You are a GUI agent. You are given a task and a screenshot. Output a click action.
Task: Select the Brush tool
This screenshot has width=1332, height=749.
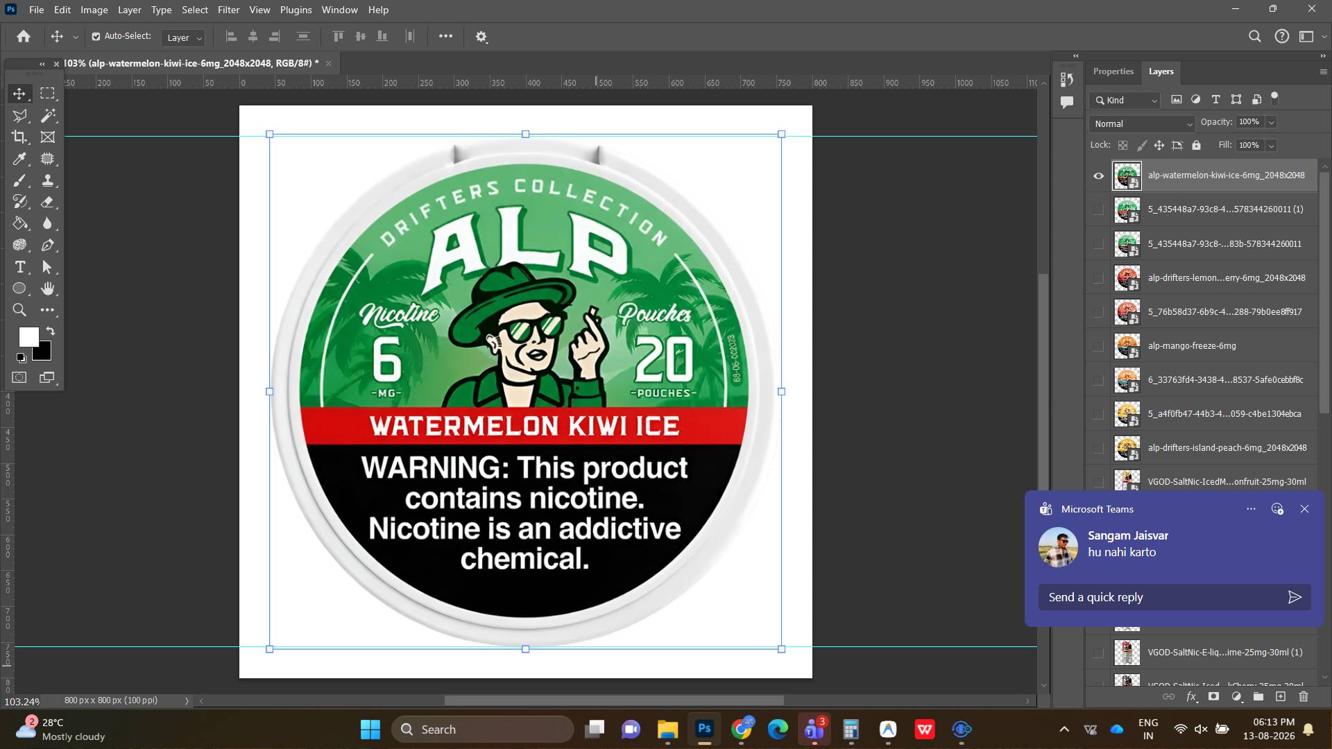click(19, 180)
